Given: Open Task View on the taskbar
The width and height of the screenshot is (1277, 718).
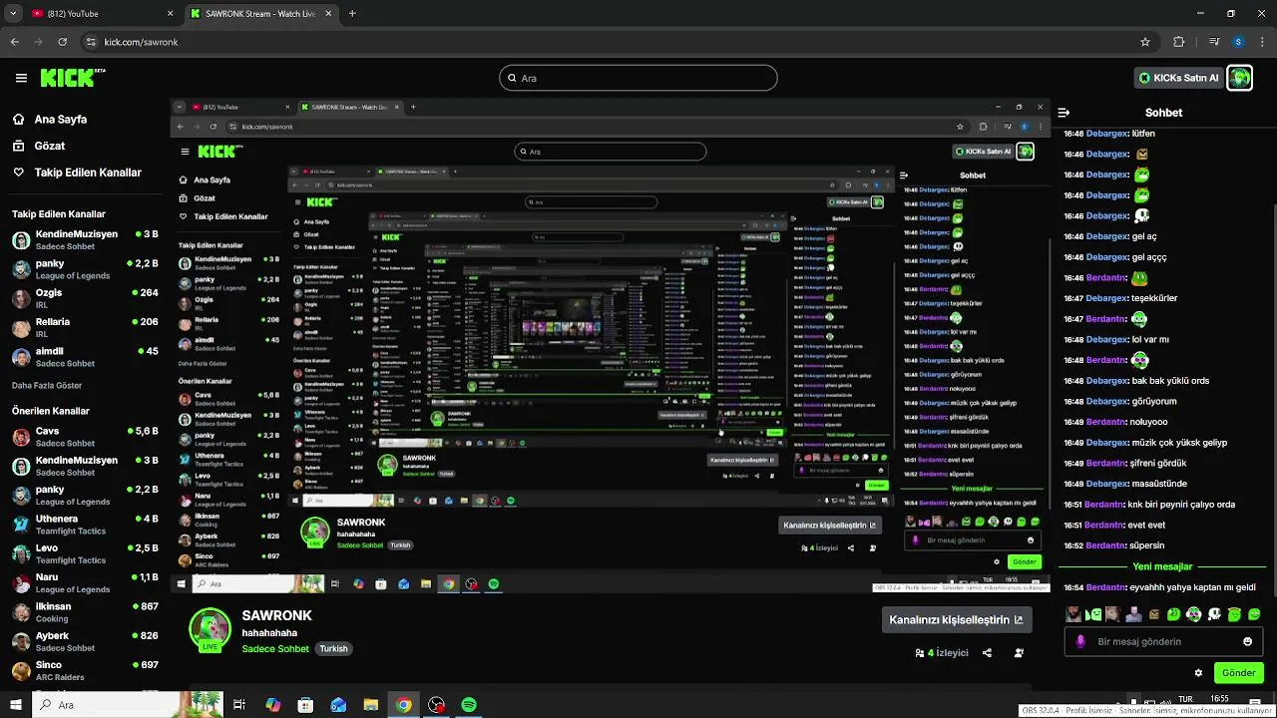Looking at the screenshot, I should tap(239, 705).
